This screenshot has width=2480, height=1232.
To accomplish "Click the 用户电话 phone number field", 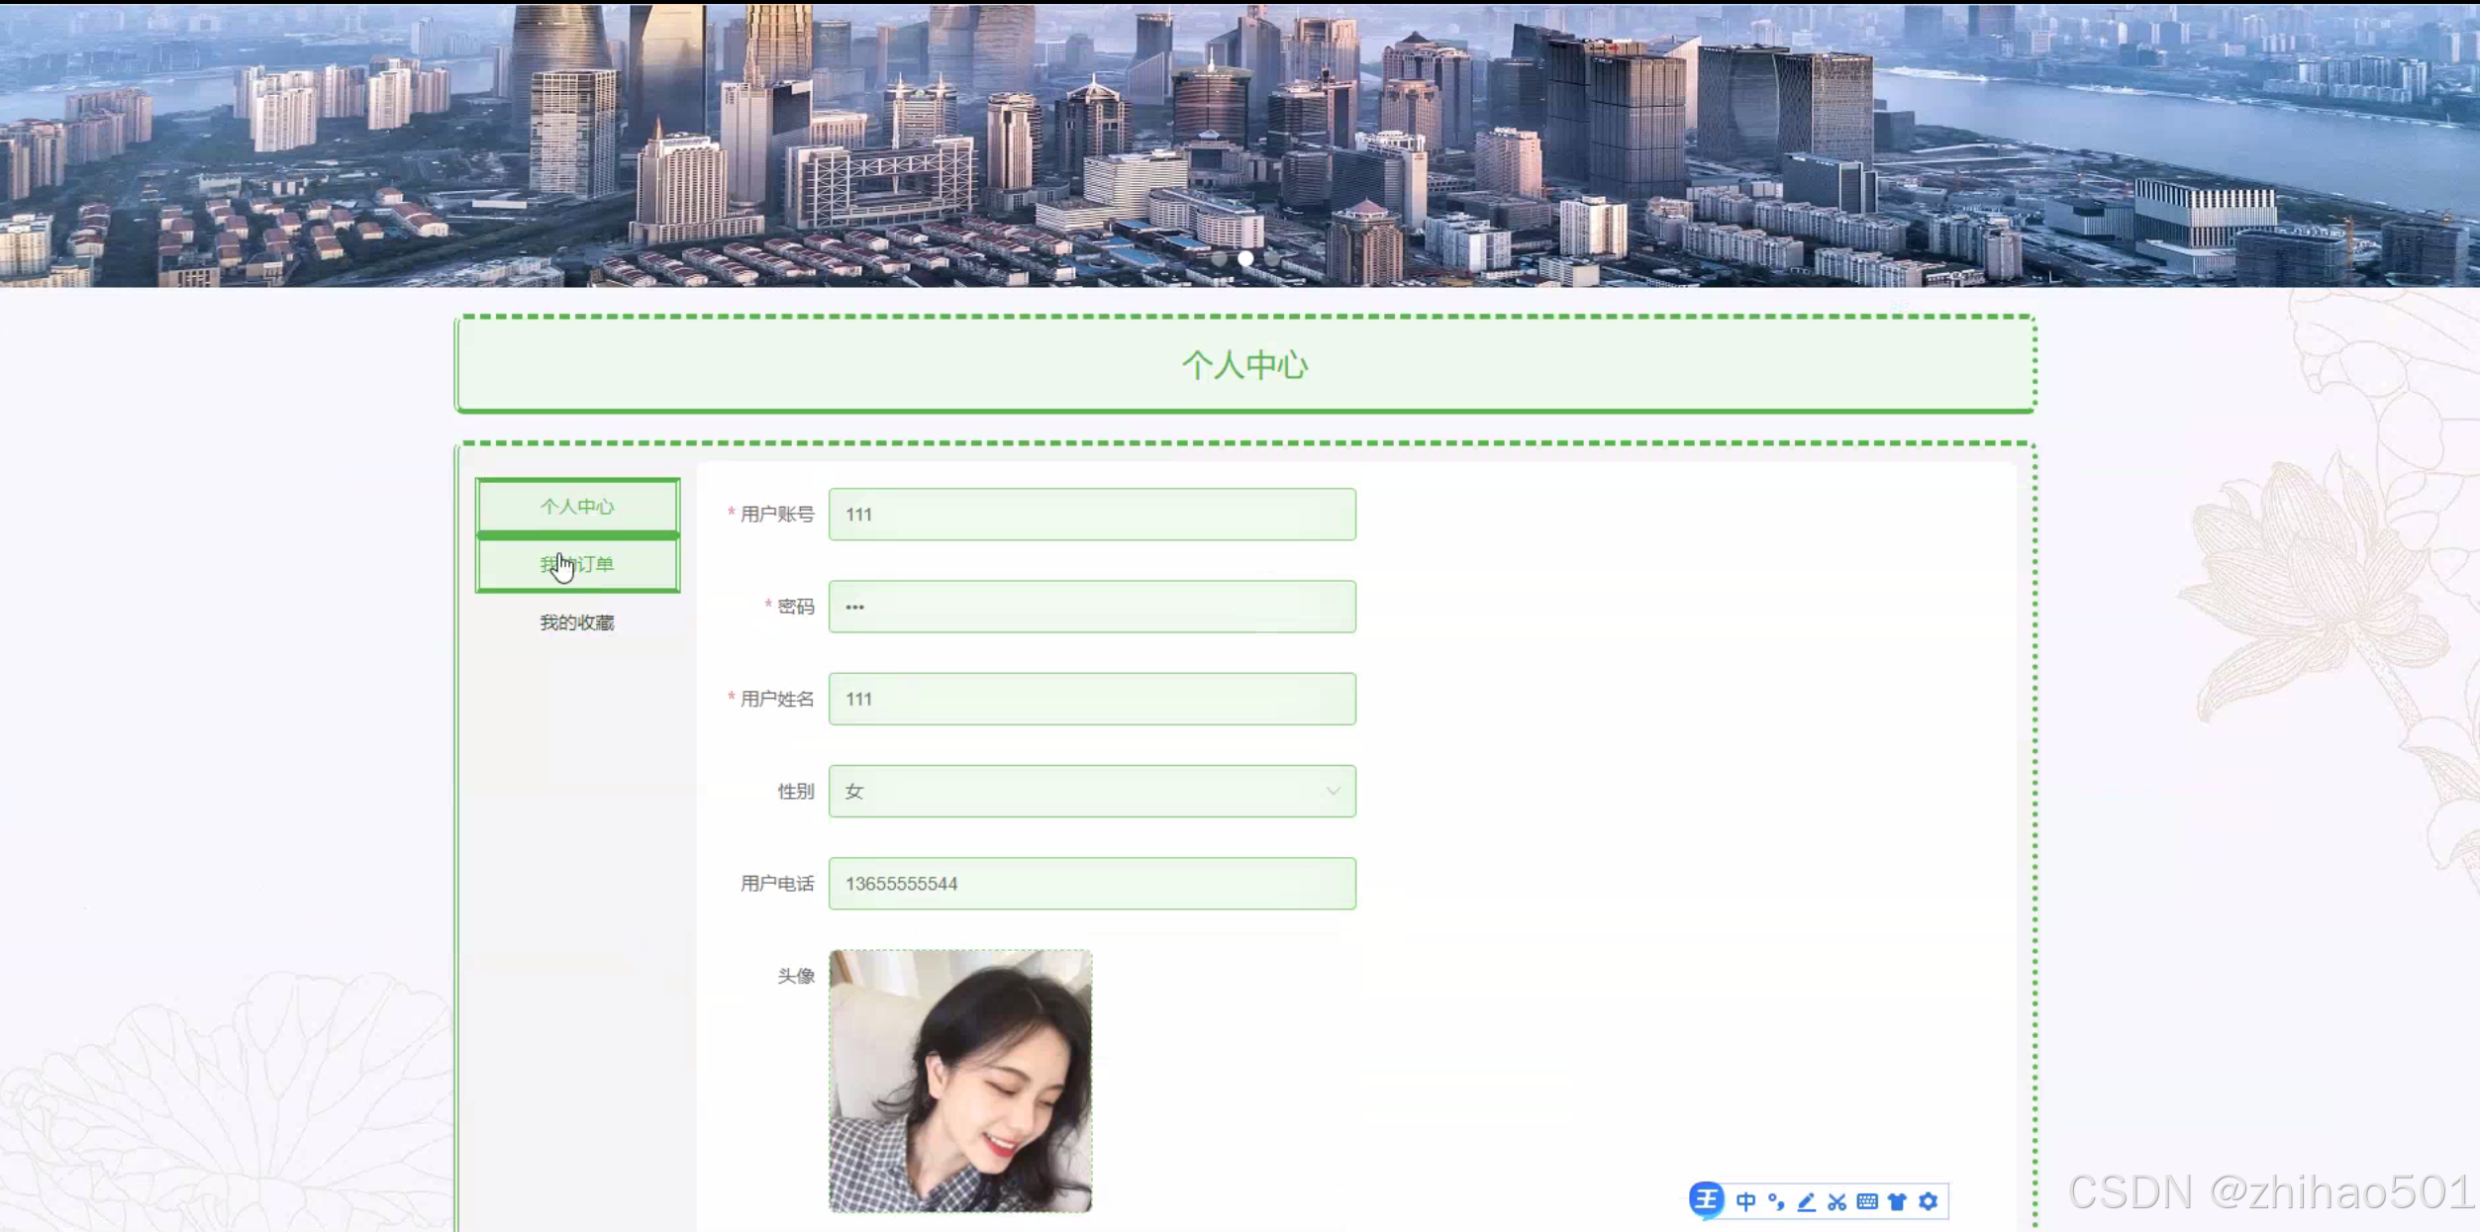I will click(x=1091, y=884).
